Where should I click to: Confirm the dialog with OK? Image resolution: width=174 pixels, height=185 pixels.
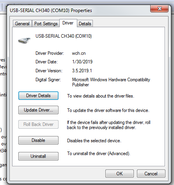pyautogui.click(x=119, y=174)
